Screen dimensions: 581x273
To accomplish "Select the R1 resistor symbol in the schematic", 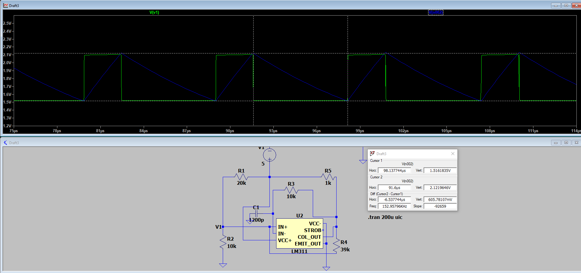I will 241,177.
